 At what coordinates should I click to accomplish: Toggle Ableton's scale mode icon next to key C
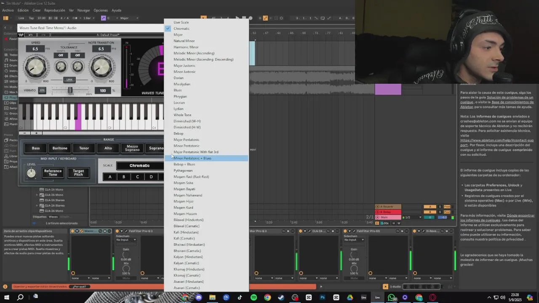[x=103, y=18]
